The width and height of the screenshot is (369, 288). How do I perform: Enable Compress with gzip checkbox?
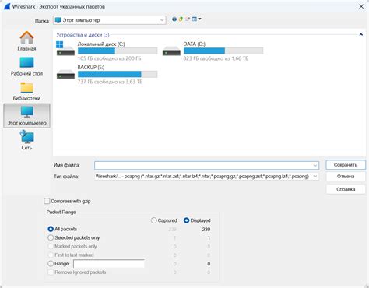pos(47,201)
